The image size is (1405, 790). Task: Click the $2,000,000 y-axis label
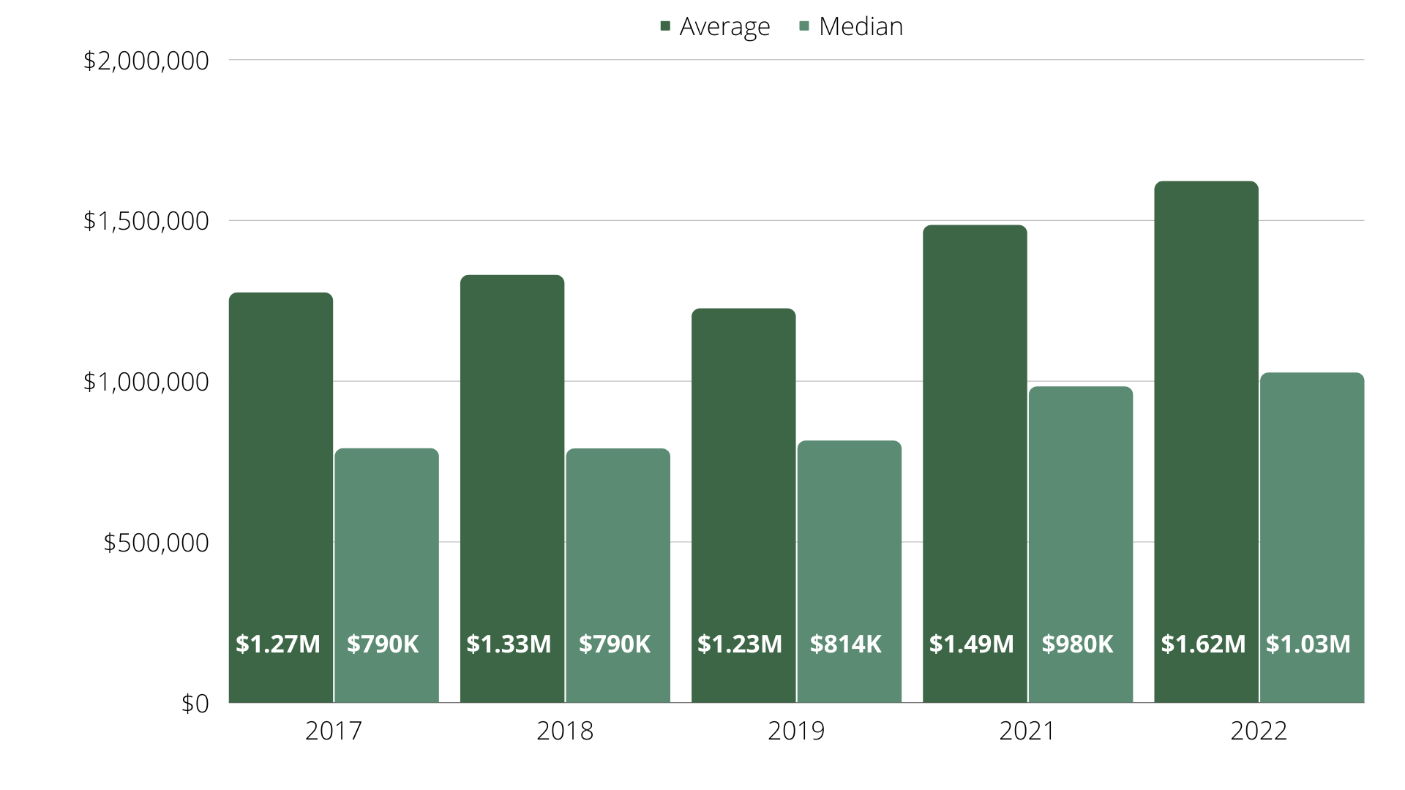(x=146, y=61)
